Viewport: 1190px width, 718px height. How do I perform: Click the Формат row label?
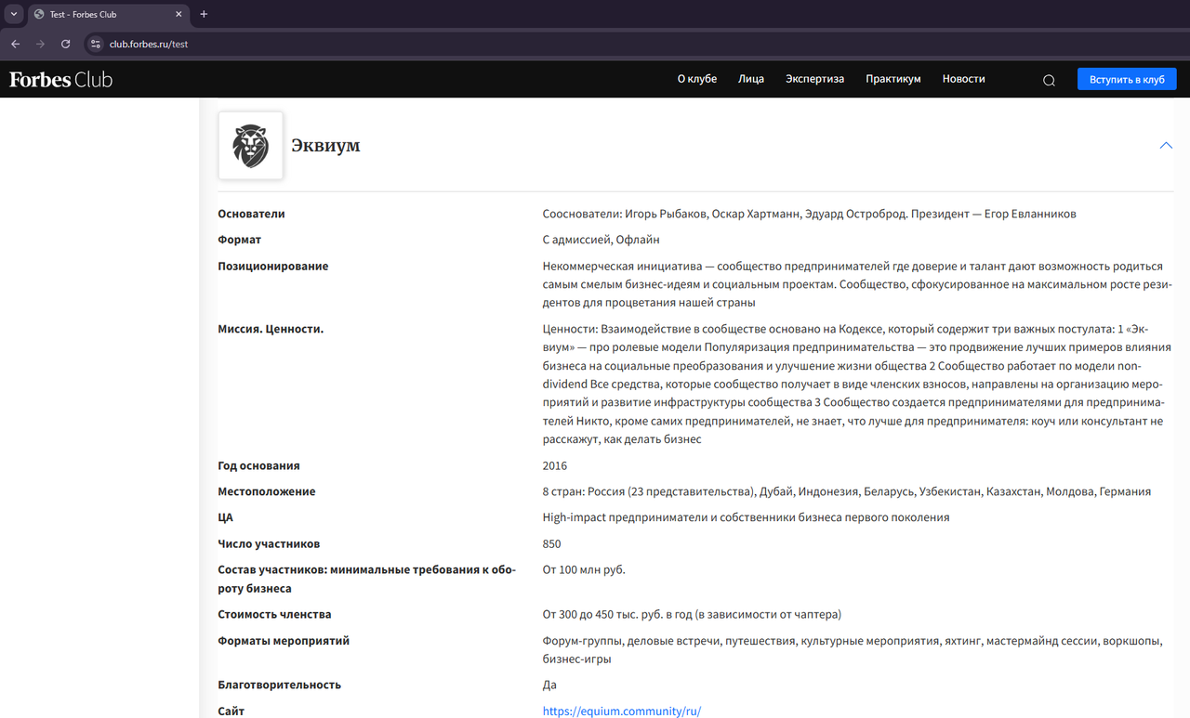click(x=240, y=240)
